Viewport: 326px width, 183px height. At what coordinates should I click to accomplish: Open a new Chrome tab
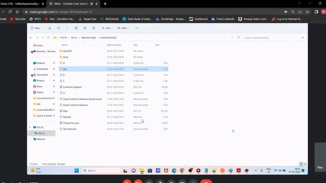tap(105, 4)
